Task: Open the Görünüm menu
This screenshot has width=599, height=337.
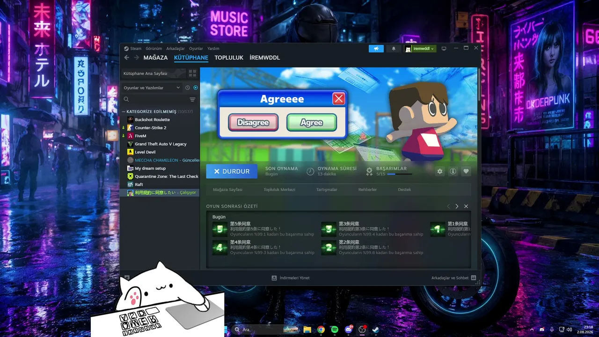Action: pos(154,49)
